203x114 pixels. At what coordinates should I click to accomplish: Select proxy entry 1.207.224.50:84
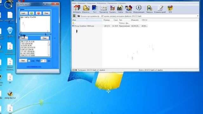click(x=27, y=44)
